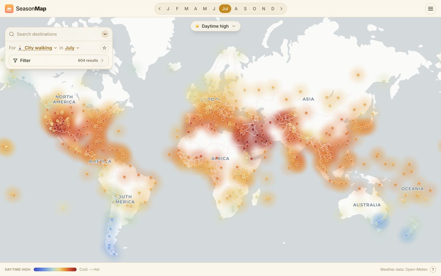
Task: Open the Daytime high metric dropdown
Action: pos(215,26)
